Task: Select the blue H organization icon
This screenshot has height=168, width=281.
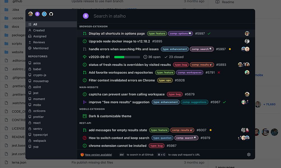Action: [44, 14]
